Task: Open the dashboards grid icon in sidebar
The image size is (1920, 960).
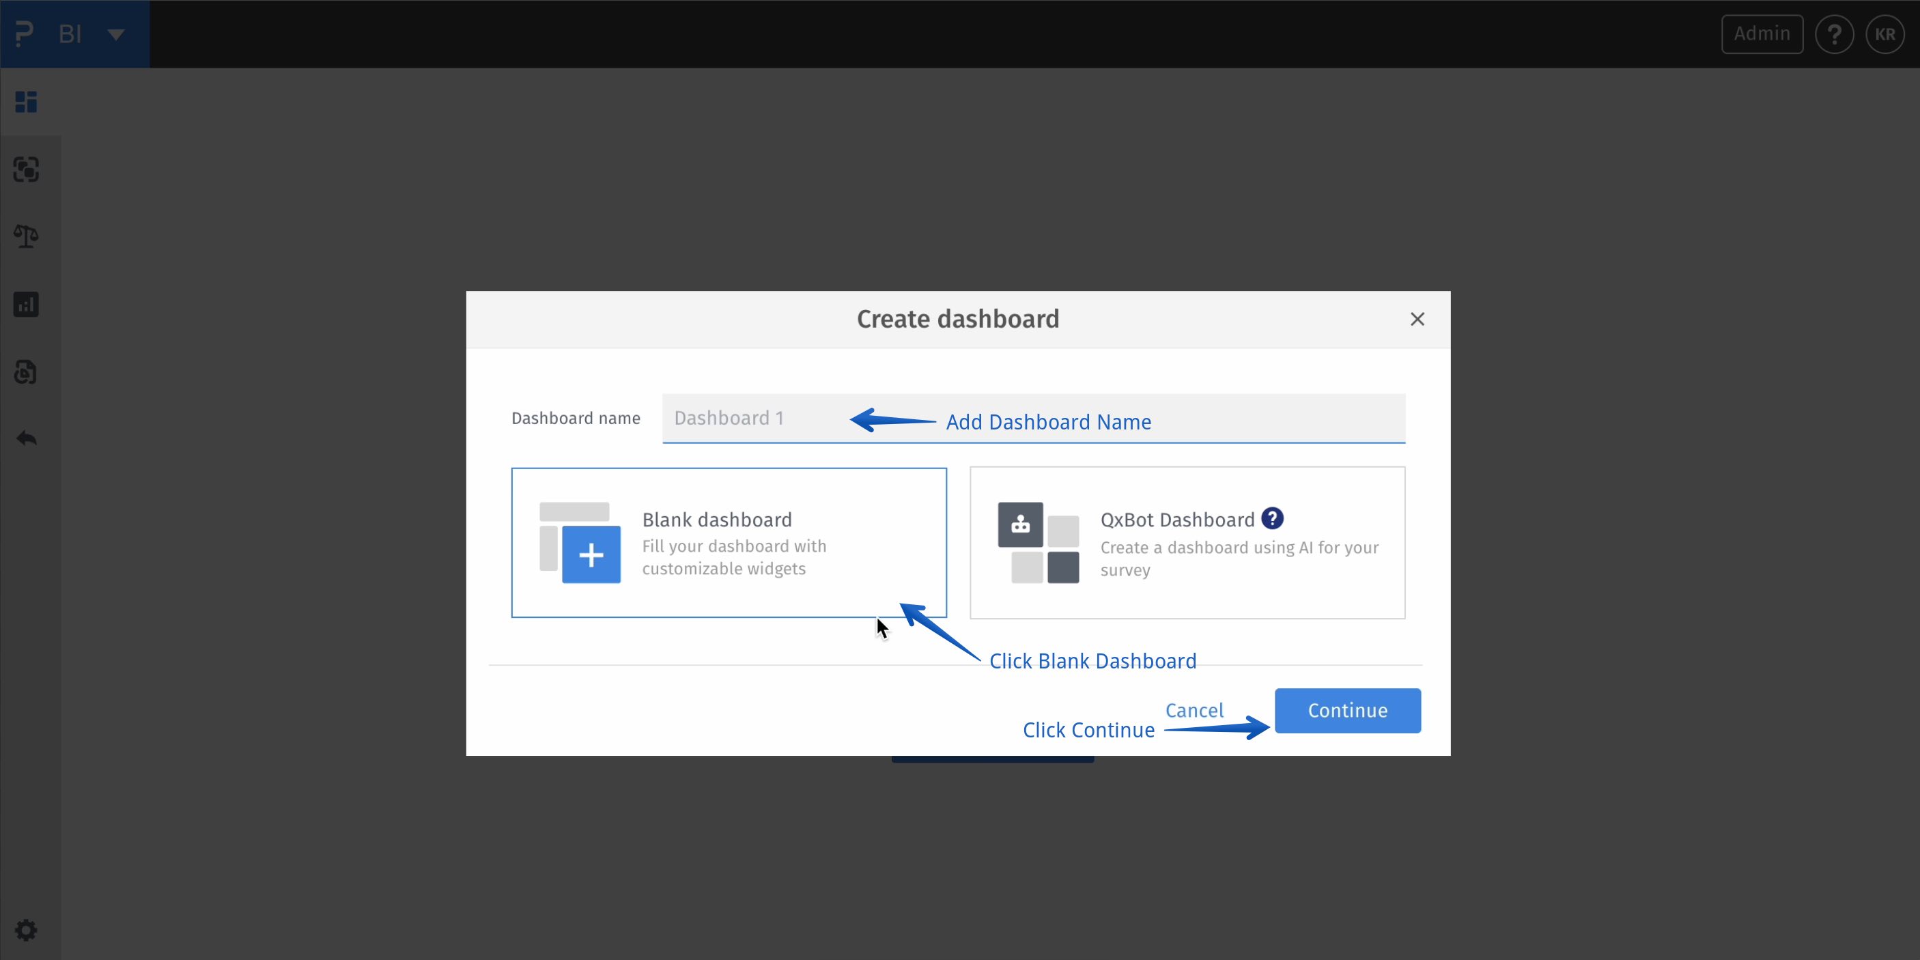Action: (x=26, y=102)
